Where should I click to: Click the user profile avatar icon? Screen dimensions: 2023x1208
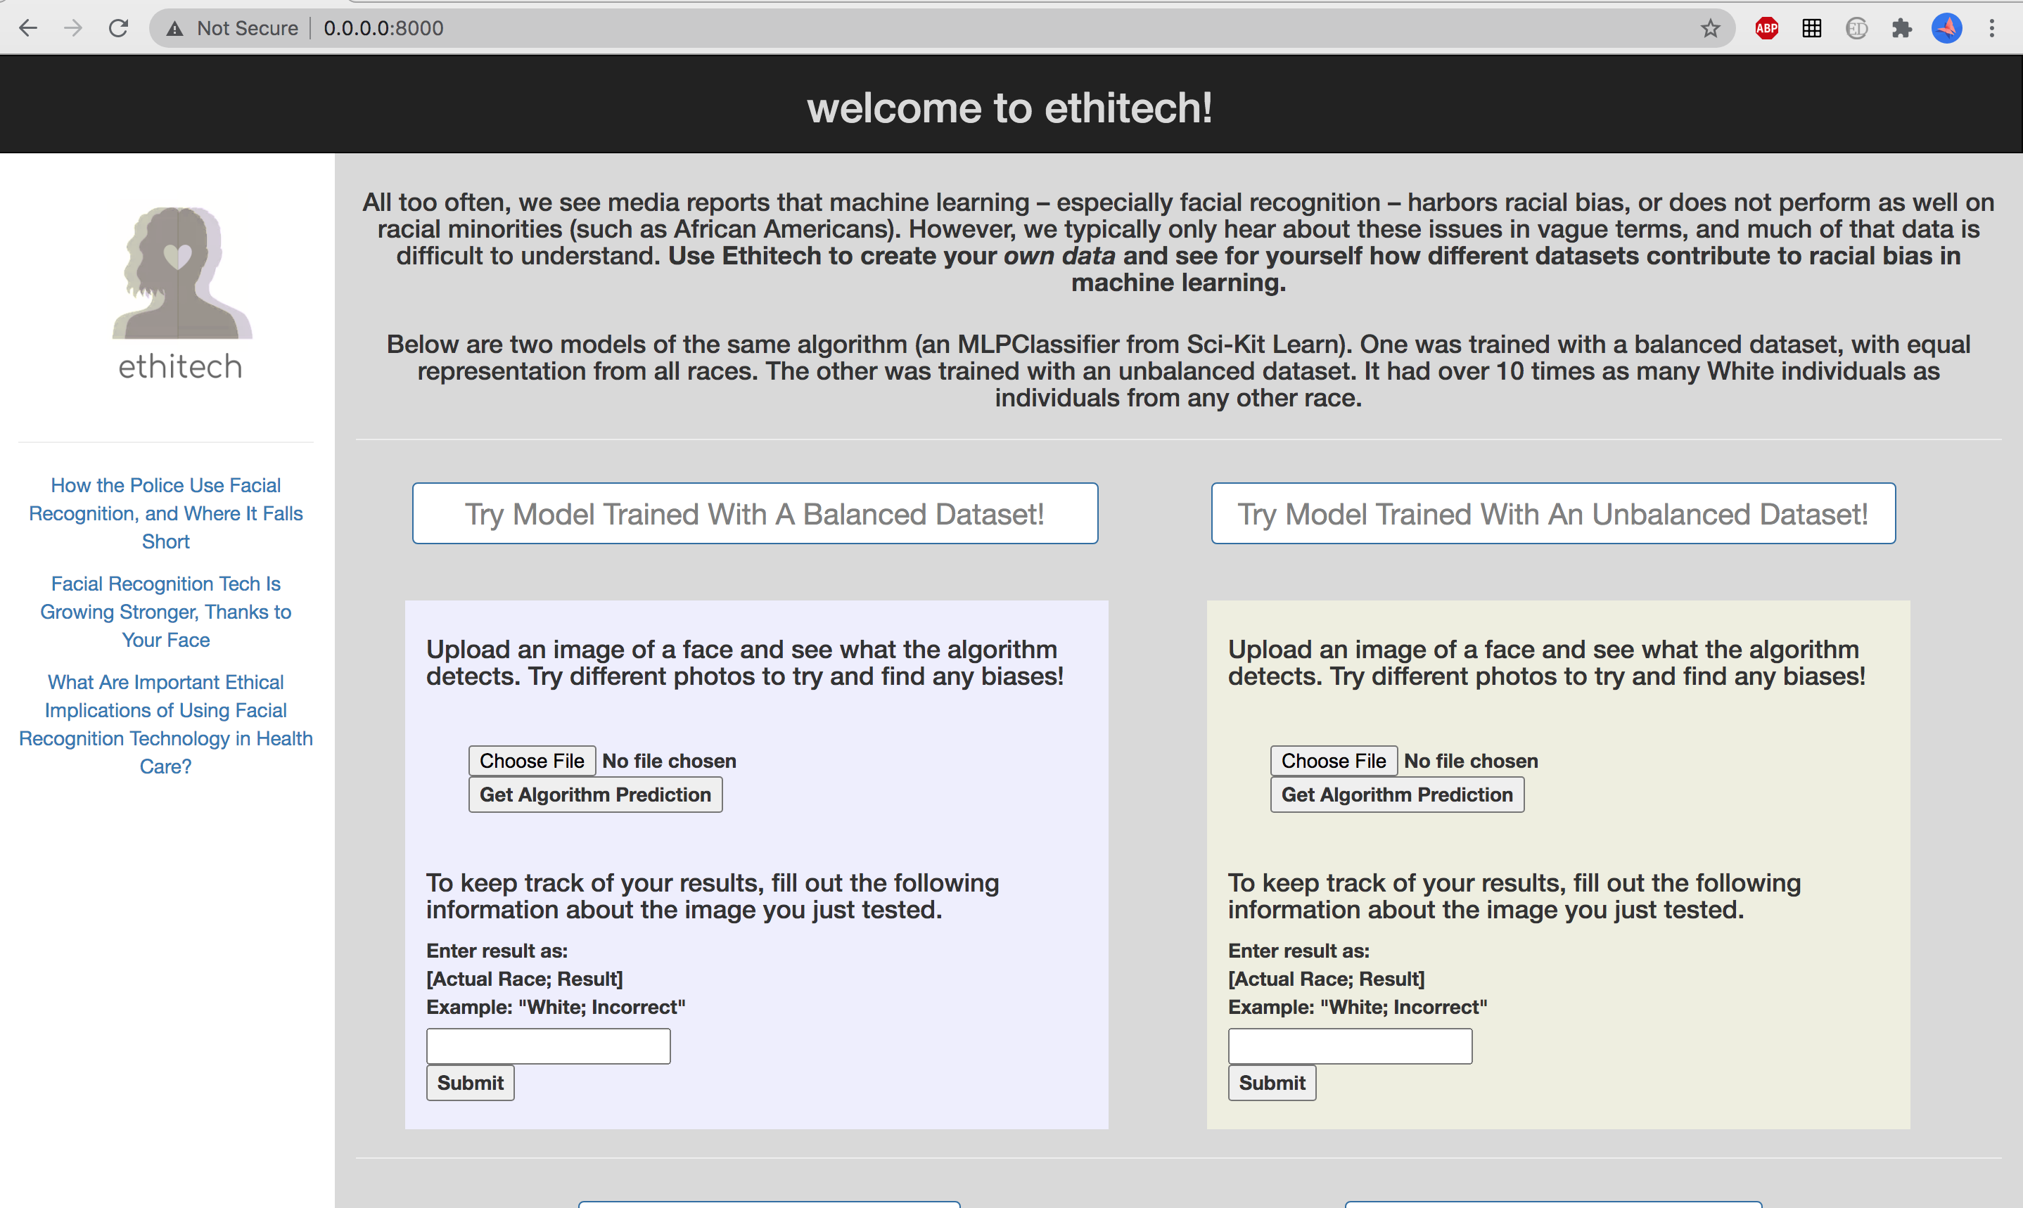pos(1946,29)
